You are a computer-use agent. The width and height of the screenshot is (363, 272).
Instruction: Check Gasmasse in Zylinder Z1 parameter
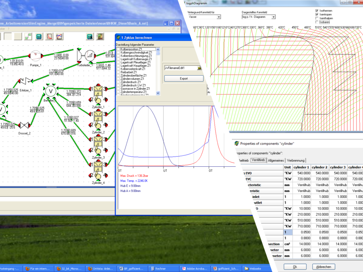(x=118, y=89)
